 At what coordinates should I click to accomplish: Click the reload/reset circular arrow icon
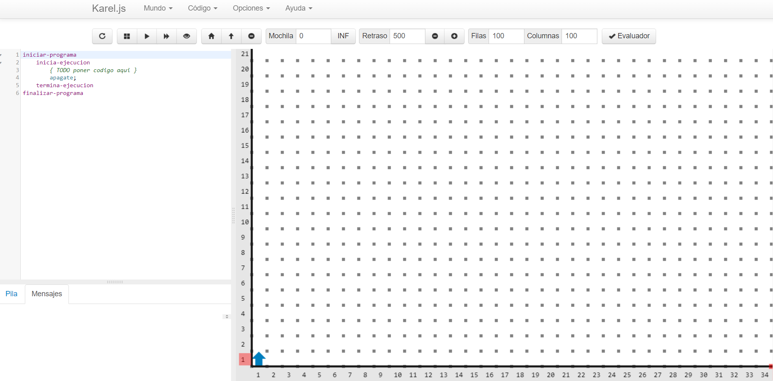coord(102,36)
